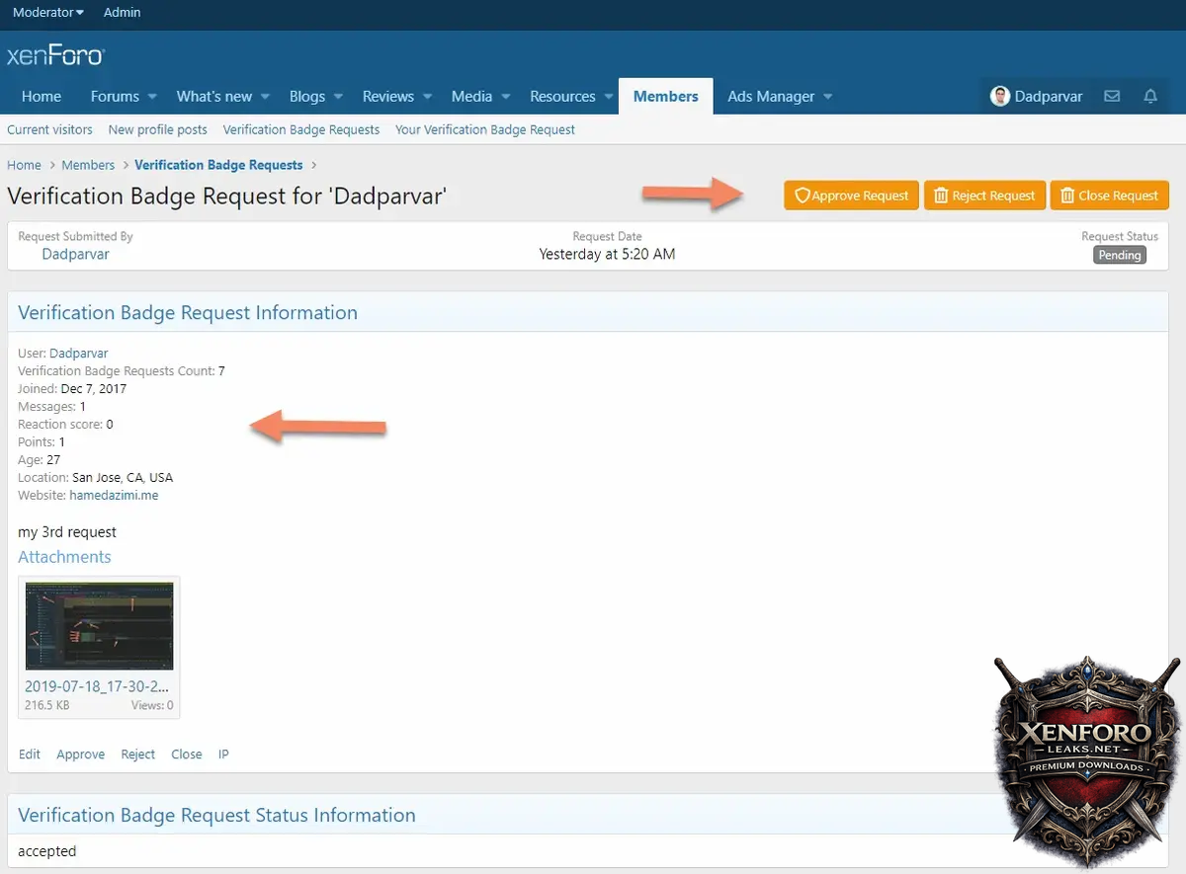Click the Admin link in top bar
Viewport: 1186px width, 874px height.
pos(122,13)
